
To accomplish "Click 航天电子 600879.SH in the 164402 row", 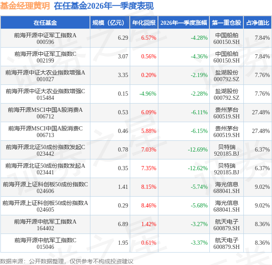I will click(x=226, y=225).
